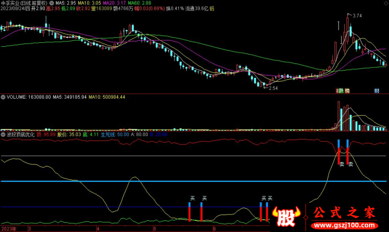Screen dimensions: 389x232
Task: Click the 跌 marker icon below the price peak
Action: pyautogui.click(x=341, y=91)
